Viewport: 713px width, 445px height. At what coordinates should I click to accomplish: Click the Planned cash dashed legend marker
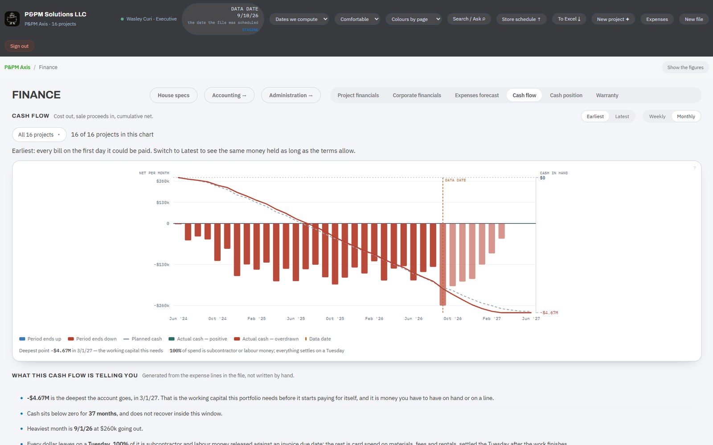126,339
